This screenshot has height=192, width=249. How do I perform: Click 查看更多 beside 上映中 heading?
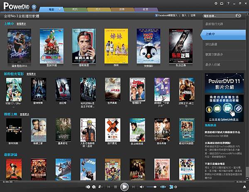(21, 24)
